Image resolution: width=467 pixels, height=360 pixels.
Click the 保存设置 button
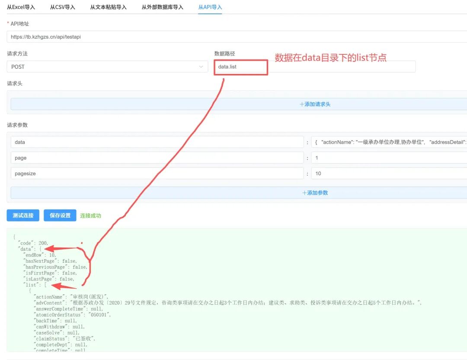[x=60, y=215]
